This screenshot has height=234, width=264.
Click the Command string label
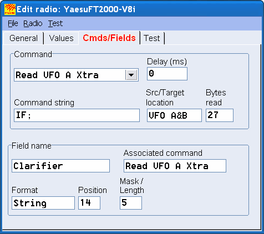click(44, 103)
